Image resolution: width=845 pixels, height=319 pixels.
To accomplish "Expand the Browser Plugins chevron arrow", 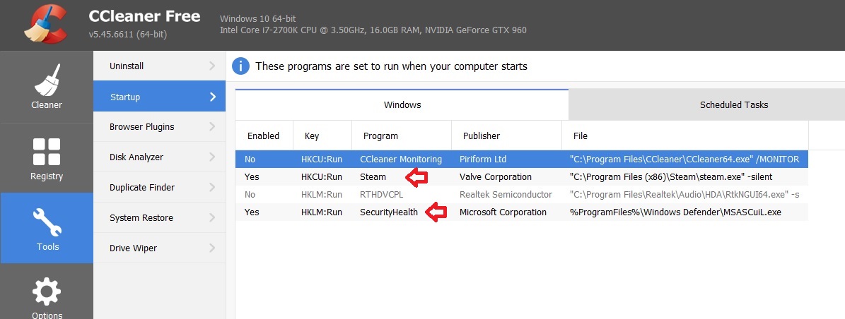I will (212, 127).
